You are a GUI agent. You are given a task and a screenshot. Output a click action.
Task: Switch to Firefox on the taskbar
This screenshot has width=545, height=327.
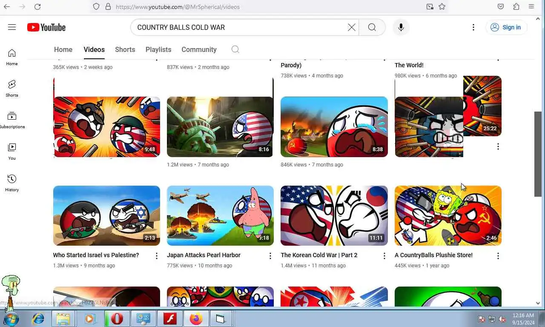pyautogui.click(x=196, y=318)
